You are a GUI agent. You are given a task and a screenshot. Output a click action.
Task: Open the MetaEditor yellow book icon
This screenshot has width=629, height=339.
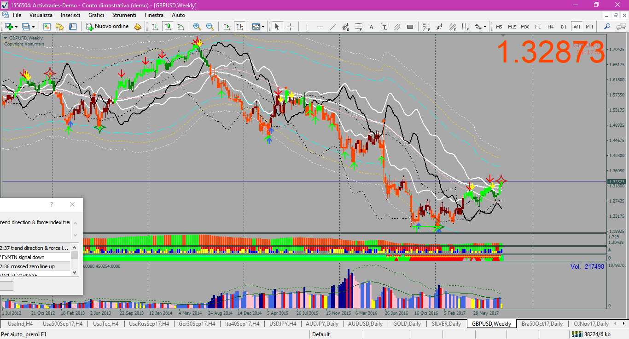pyautogui.click(x=137, y=27)
